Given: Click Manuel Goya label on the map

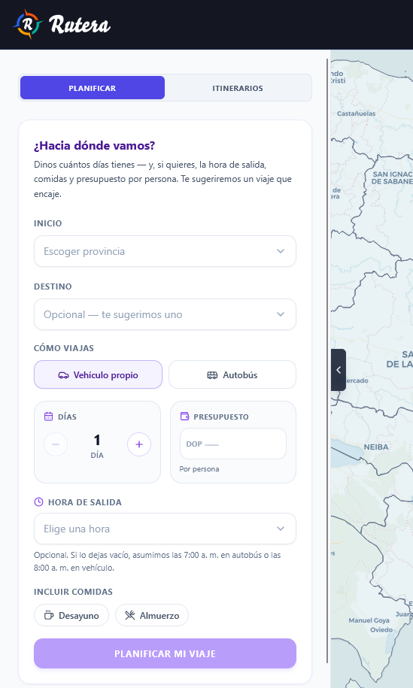Looking at the screenshot, I should pyautogui.click(x=369, y=620).
